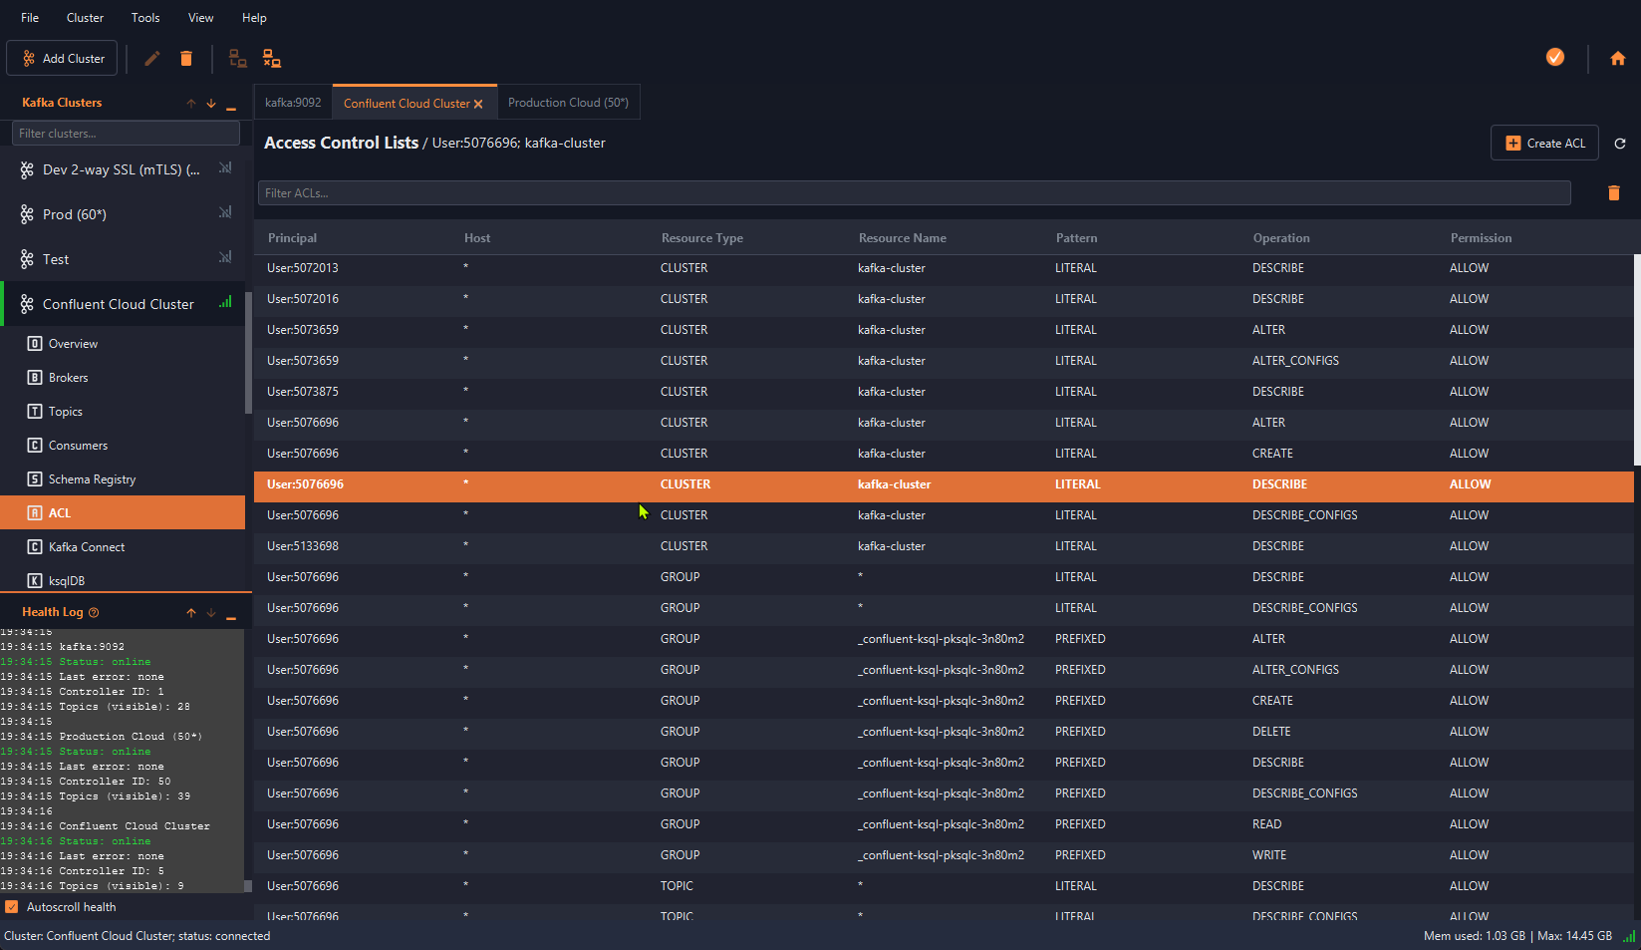Sort by Resource Type column header
The image size is (1641, 950).
pos(702,238)
